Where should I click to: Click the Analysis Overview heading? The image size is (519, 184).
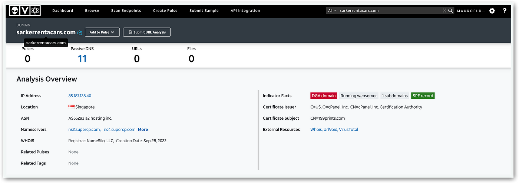[47, 79]
